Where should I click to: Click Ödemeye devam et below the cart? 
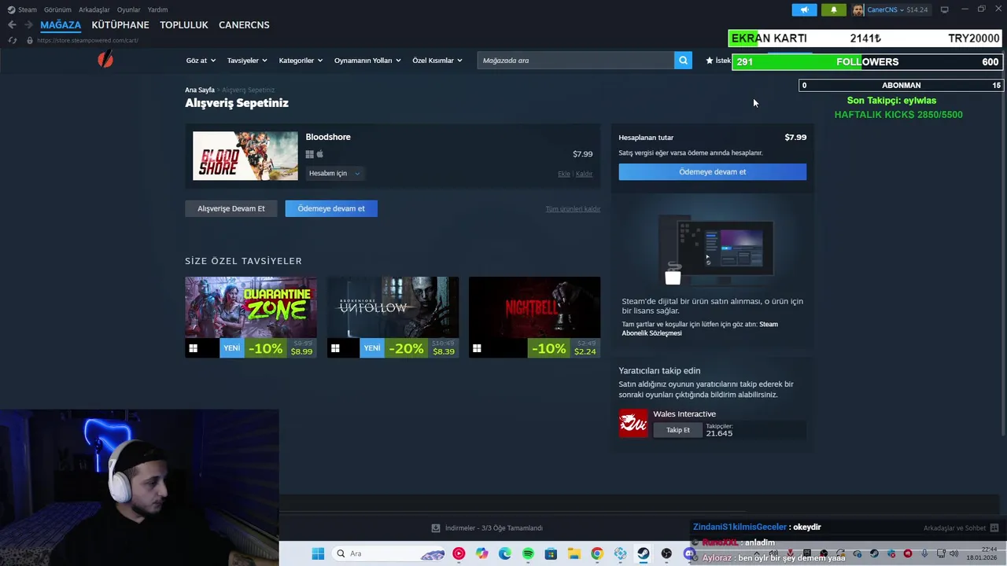click(331, 208)
